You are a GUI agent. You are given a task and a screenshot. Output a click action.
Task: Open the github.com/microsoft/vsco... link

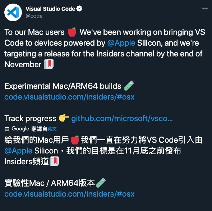pos(122,119)
